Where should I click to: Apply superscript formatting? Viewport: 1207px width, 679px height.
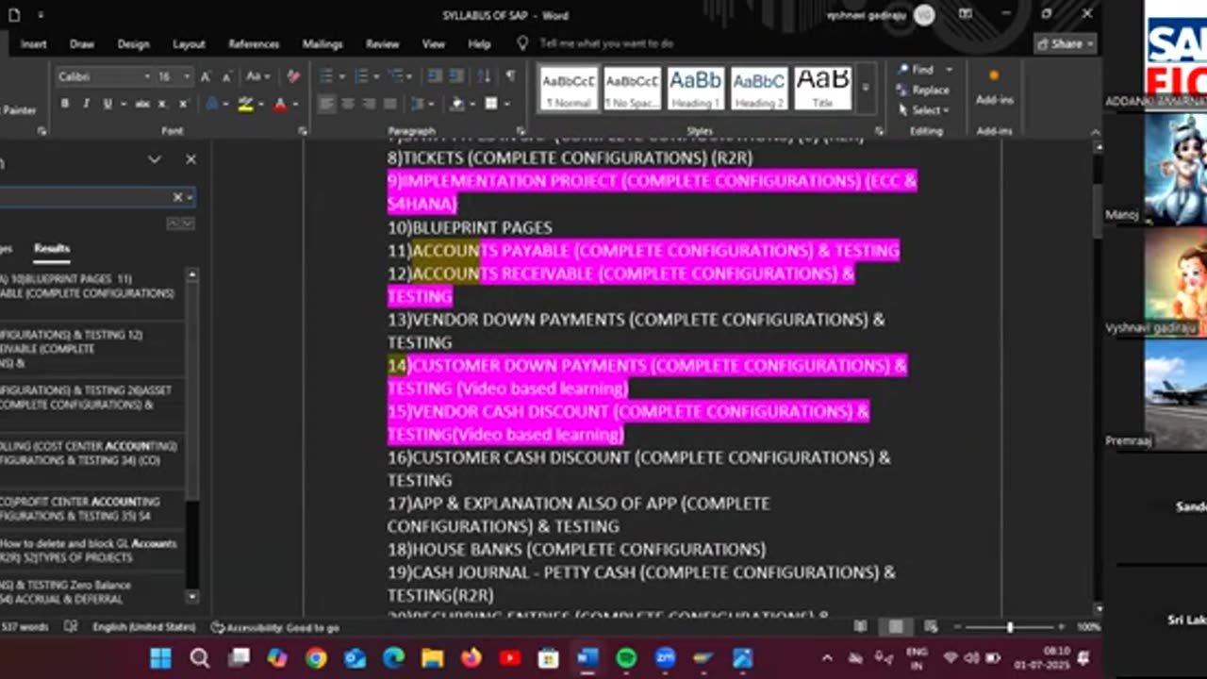pos(183,104)
